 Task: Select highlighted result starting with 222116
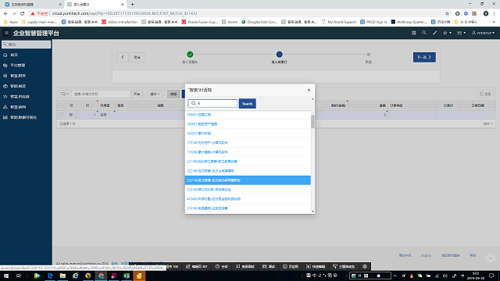pos(248,180)
